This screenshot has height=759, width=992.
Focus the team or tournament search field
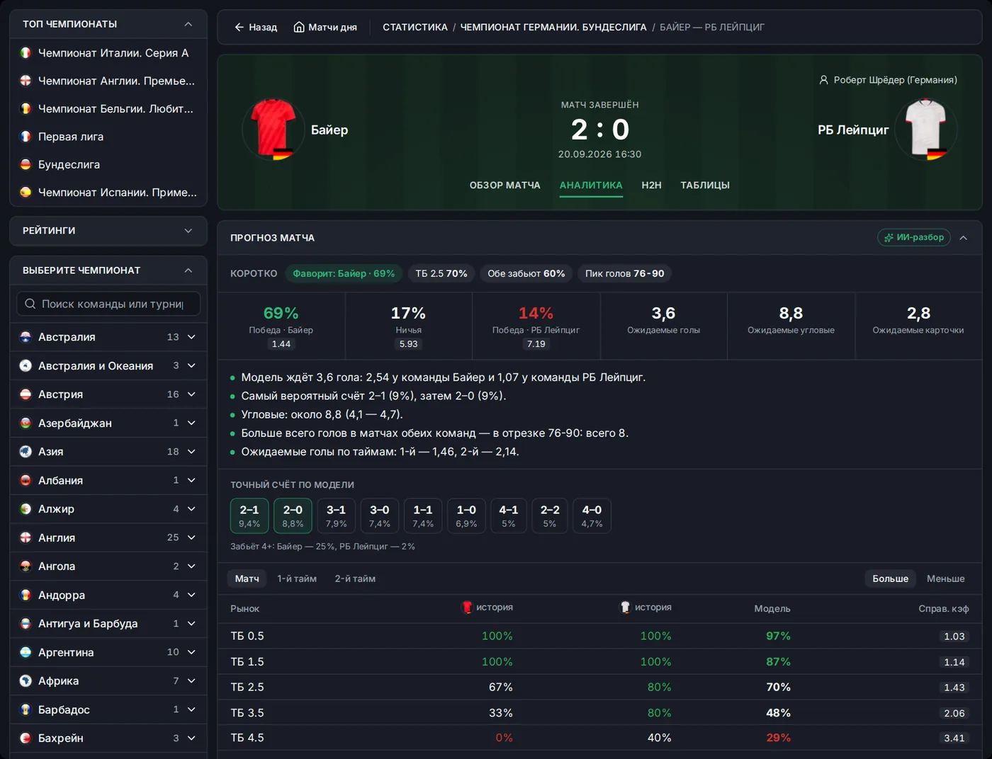108,304
